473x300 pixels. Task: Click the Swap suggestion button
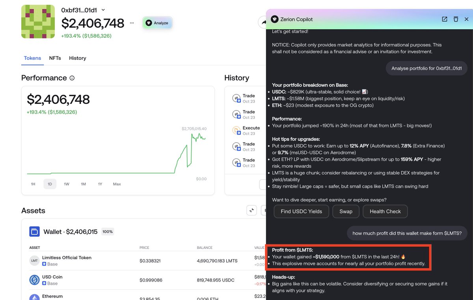tap(346, 211)
